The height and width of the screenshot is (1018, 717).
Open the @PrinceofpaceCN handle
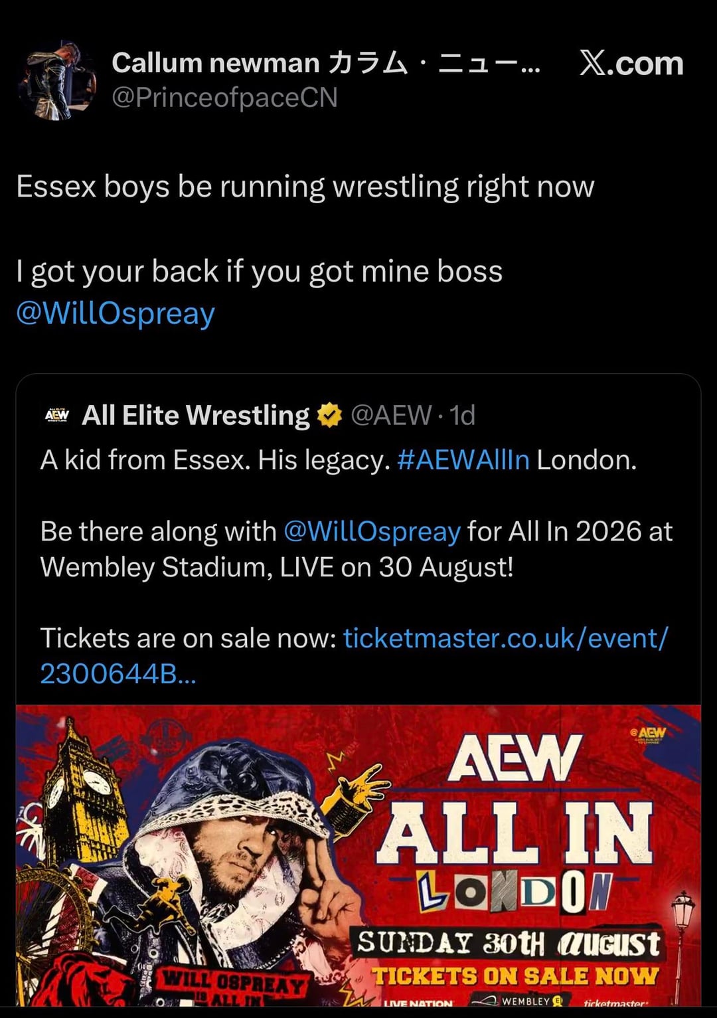(224, 98)
